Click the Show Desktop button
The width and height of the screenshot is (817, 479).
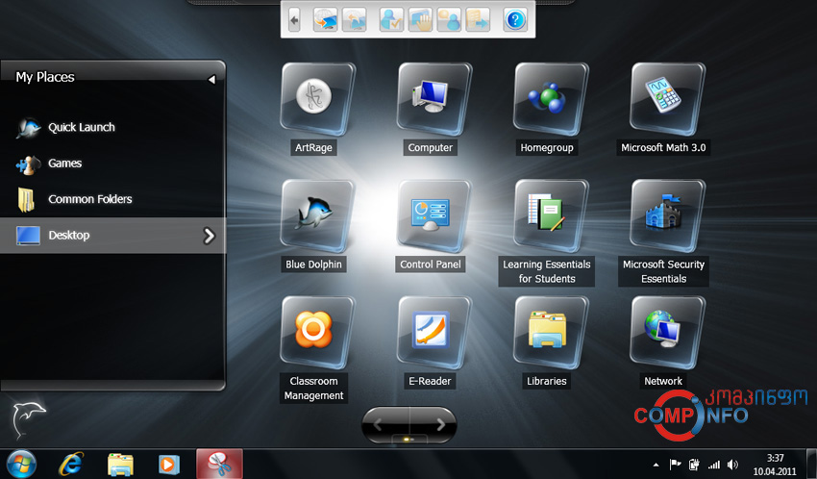click(x=812, y=464)
